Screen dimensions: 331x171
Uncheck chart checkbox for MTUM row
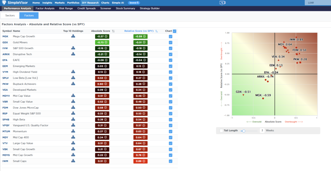(171, 131)
